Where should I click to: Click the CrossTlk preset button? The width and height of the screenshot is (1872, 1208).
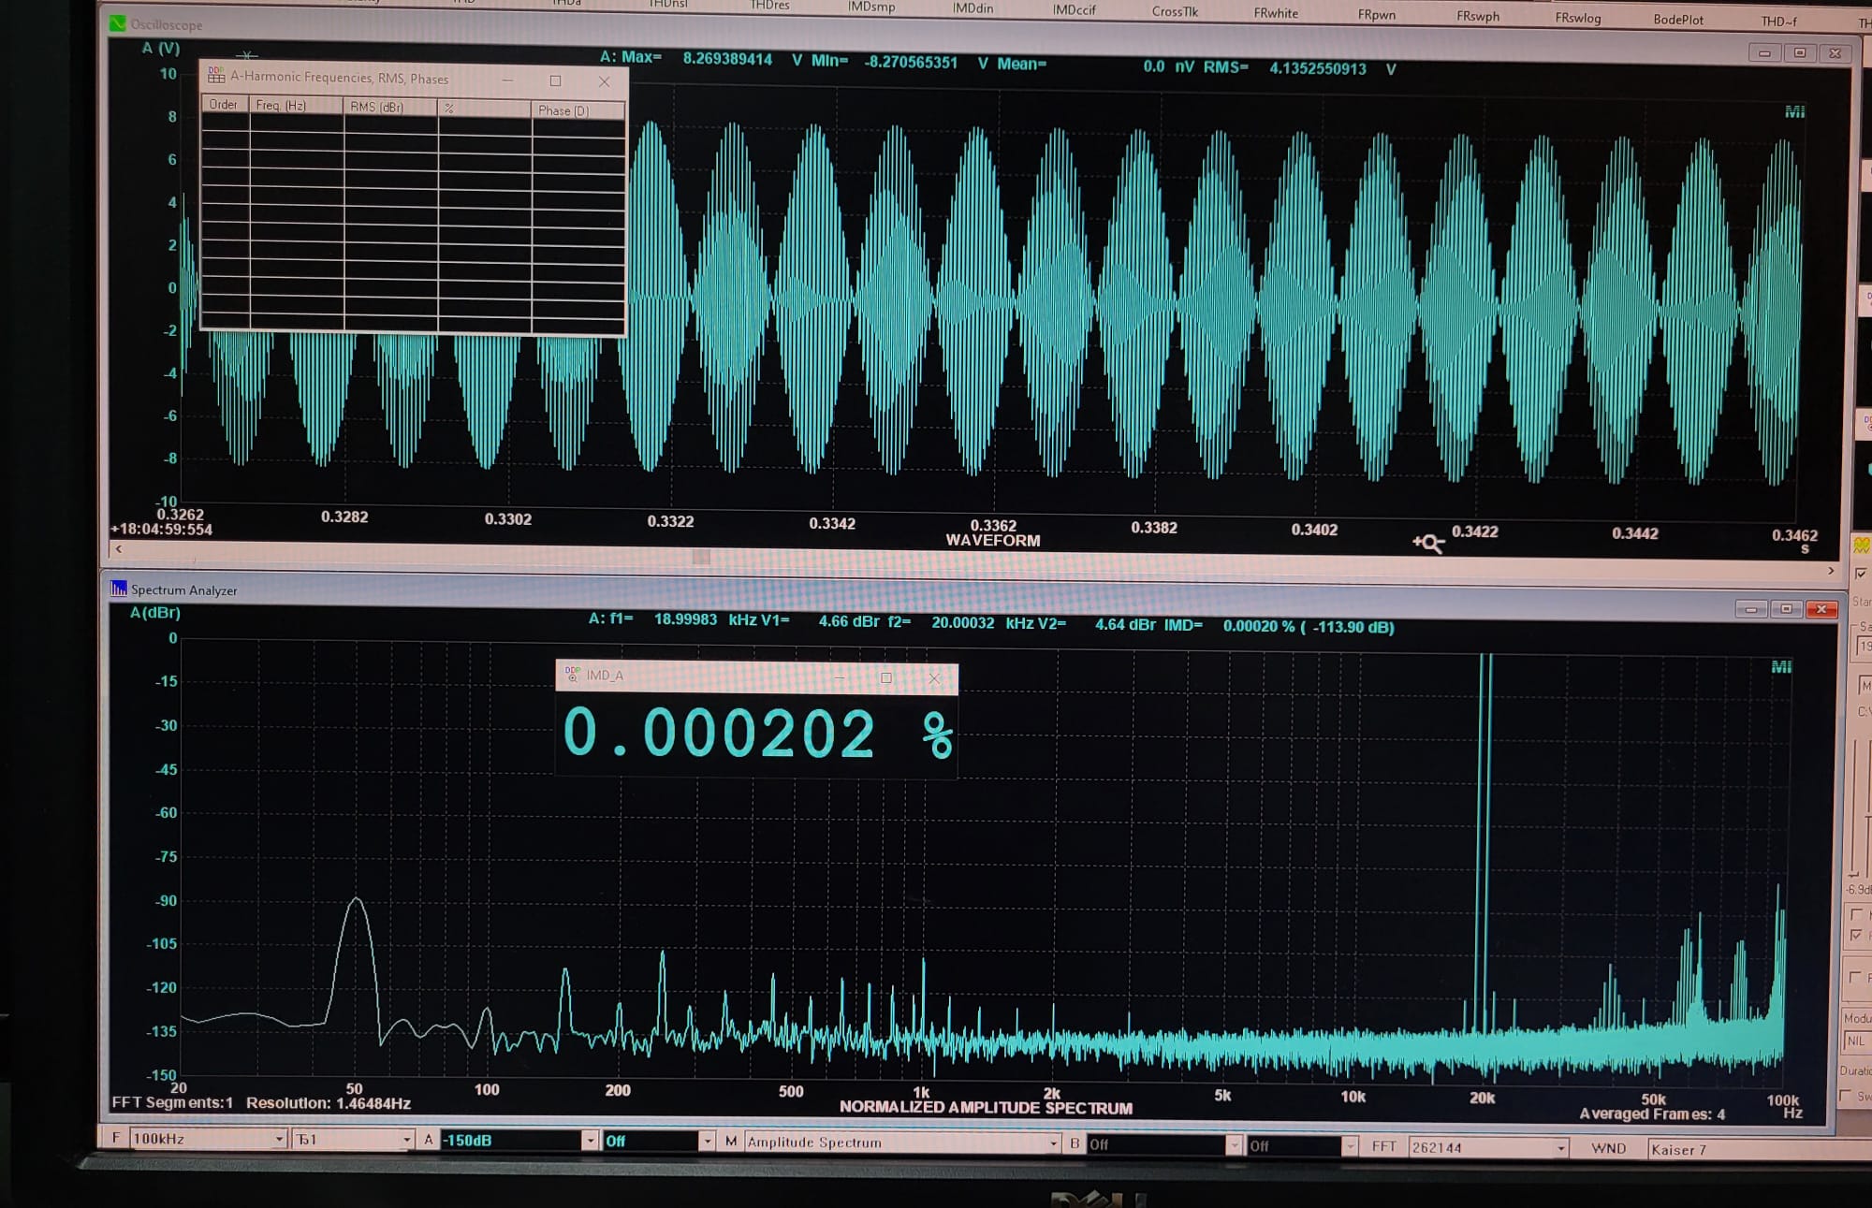pos(1175,11)
